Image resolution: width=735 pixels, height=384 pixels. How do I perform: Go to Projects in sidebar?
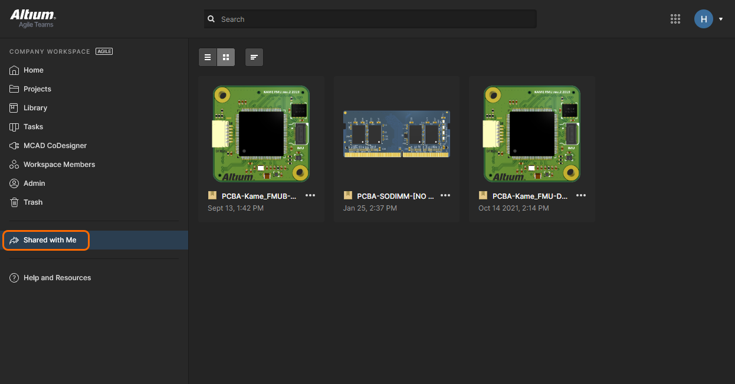pyautogui.click(x=37, y=89)
